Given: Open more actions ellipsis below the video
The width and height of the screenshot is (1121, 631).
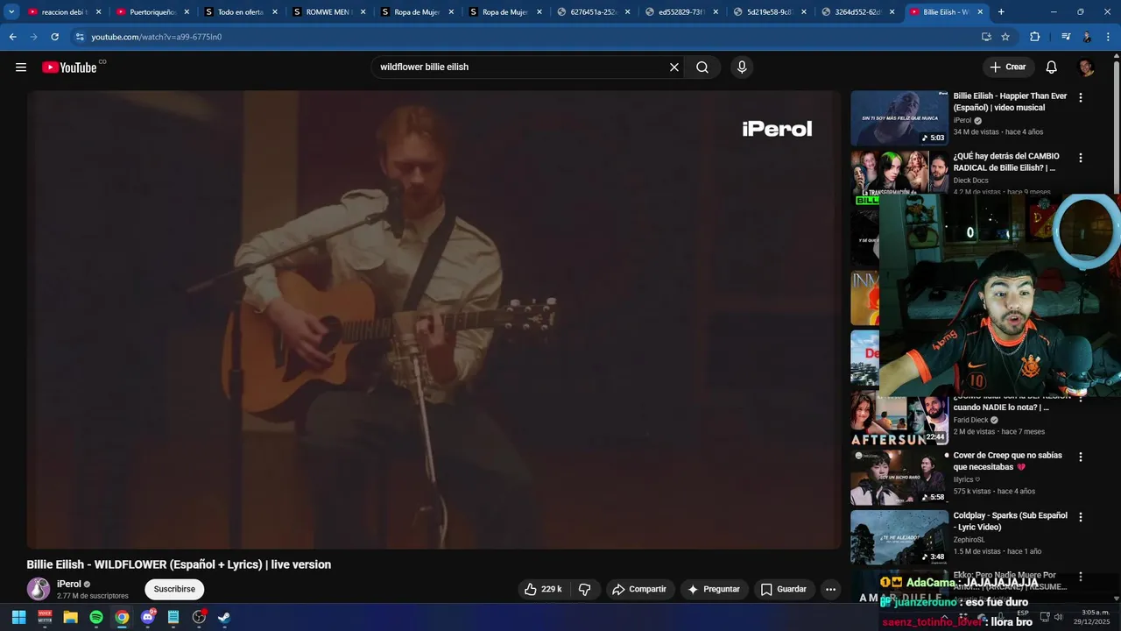Looking at the screenshot, I should click(830, 589).
